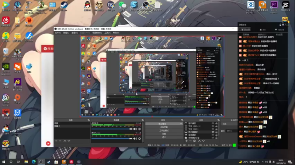Click the 时长 150 ms duration field

pyautogui.click(x=232, y=131)
